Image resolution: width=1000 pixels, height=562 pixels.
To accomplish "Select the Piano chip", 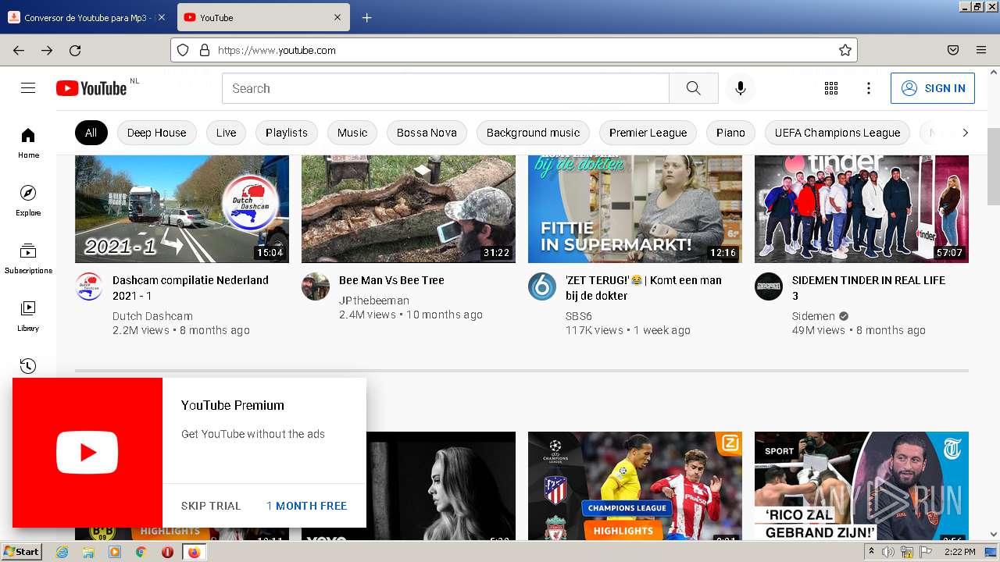I will pos(730,133).
